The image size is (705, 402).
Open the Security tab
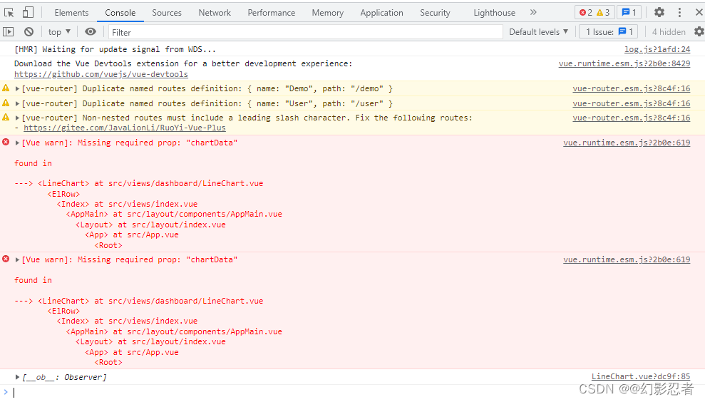point(435,13)
